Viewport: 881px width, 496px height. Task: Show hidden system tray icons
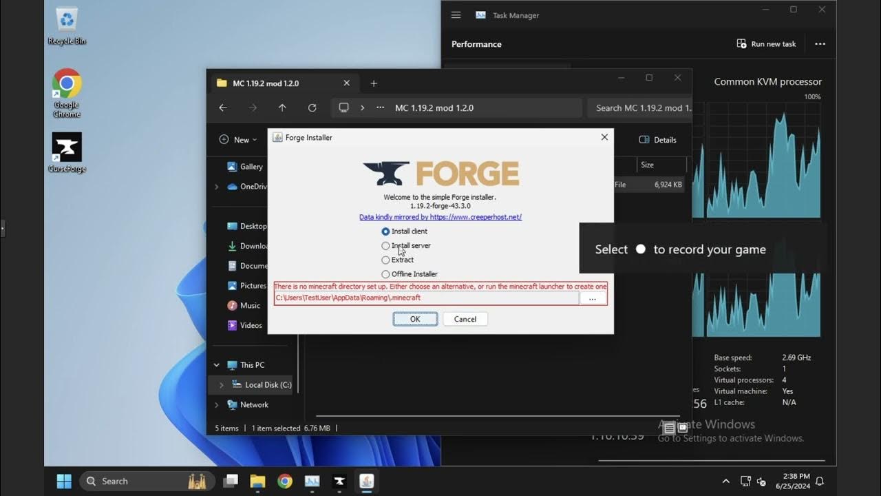click(x=725, y=481)
